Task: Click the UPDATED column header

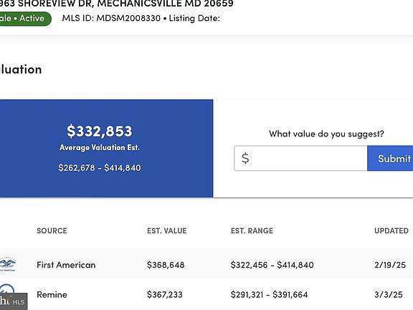Action: click(391, 231)
